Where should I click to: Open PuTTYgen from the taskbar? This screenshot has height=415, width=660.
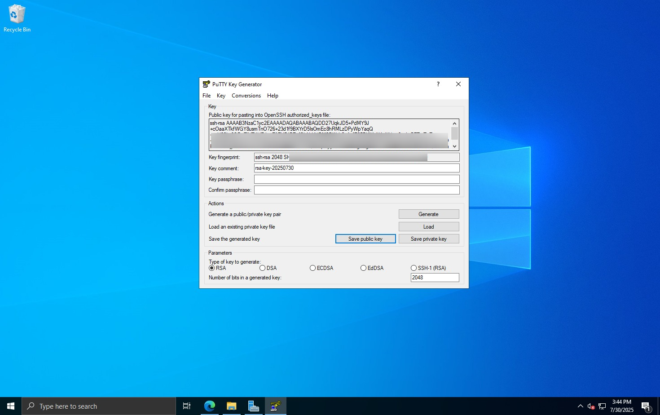(275, 406)
